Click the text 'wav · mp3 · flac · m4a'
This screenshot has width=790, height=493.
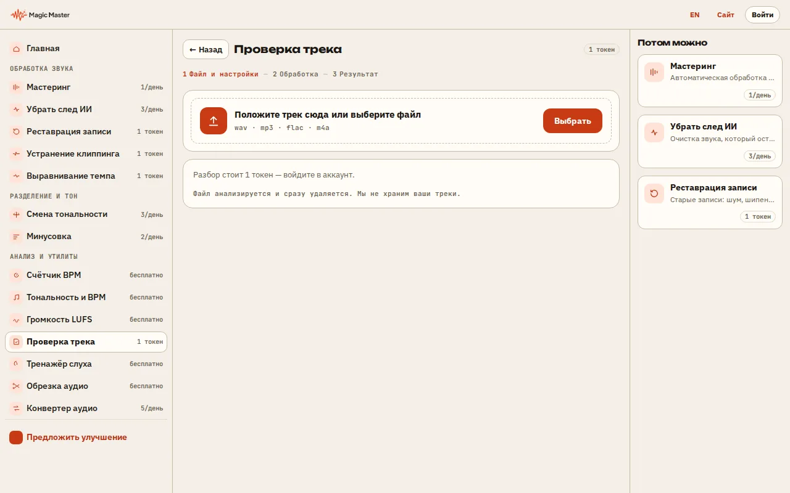pos(282,128)
